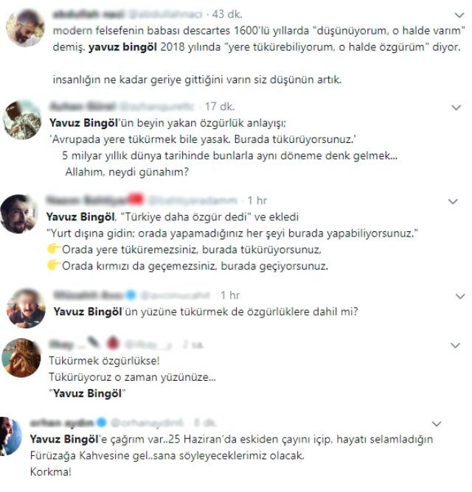Open the chevron menu on the 'Türkiye daha özgür' tweet
The height and width of the screenshot is (492, 472).
click(453, 202)
